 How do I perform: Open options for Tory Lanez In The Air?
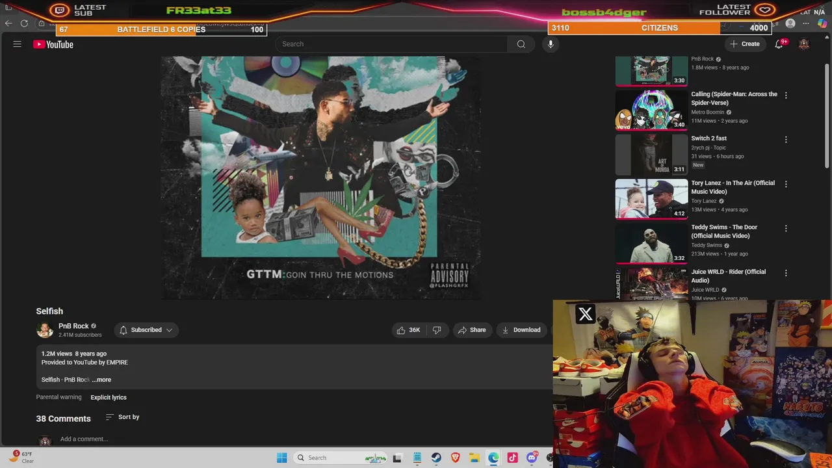point(786,184)
